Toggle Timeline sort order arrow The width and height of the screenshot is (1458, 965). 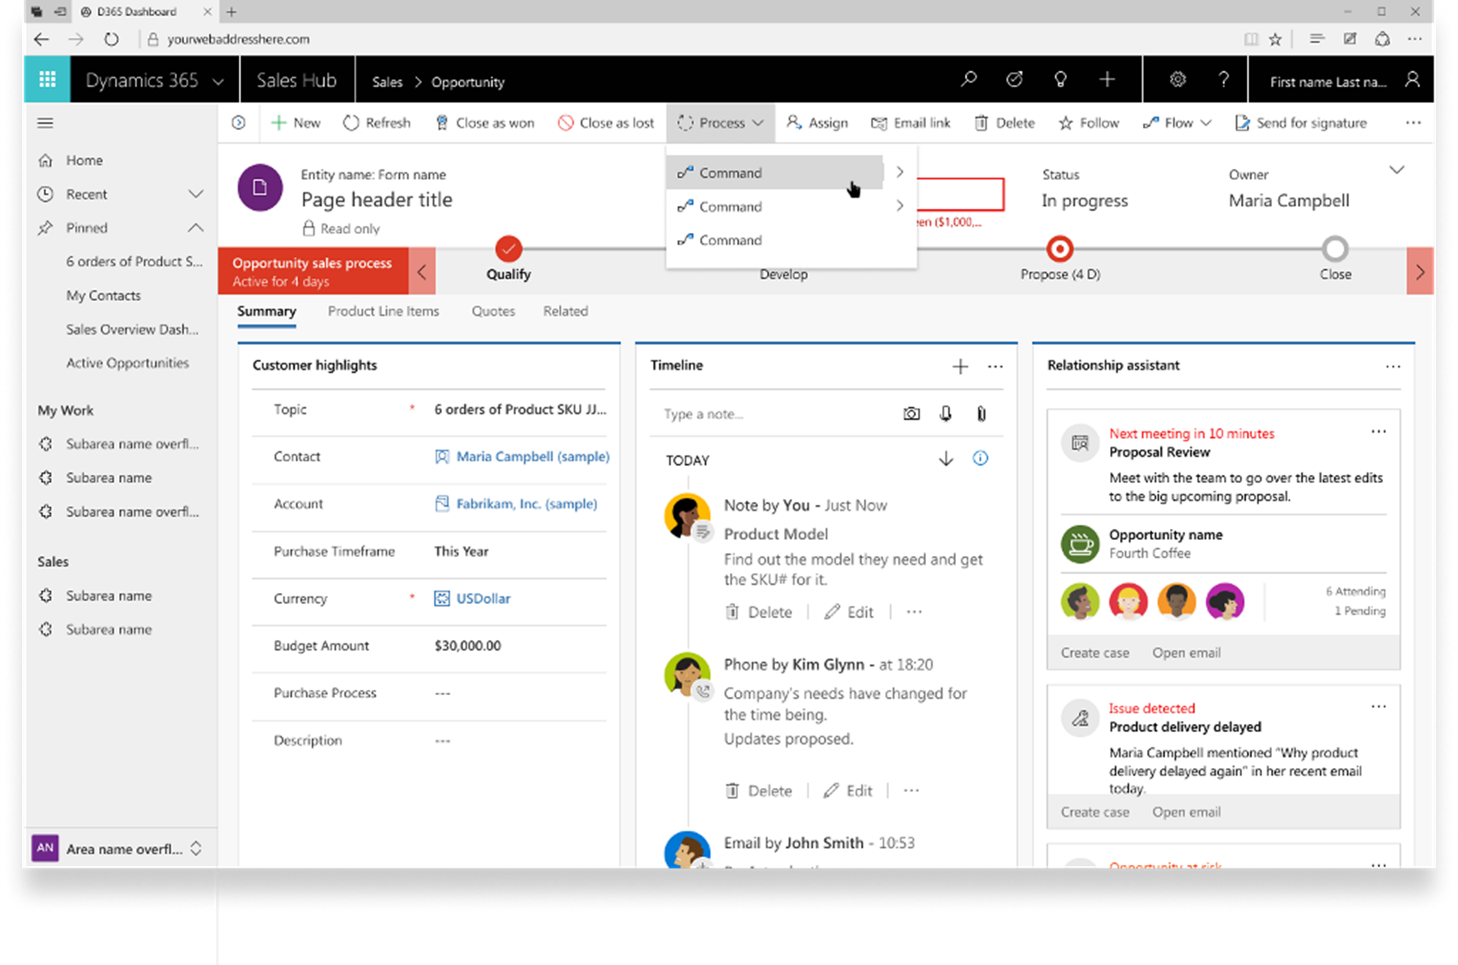[945, 459]
